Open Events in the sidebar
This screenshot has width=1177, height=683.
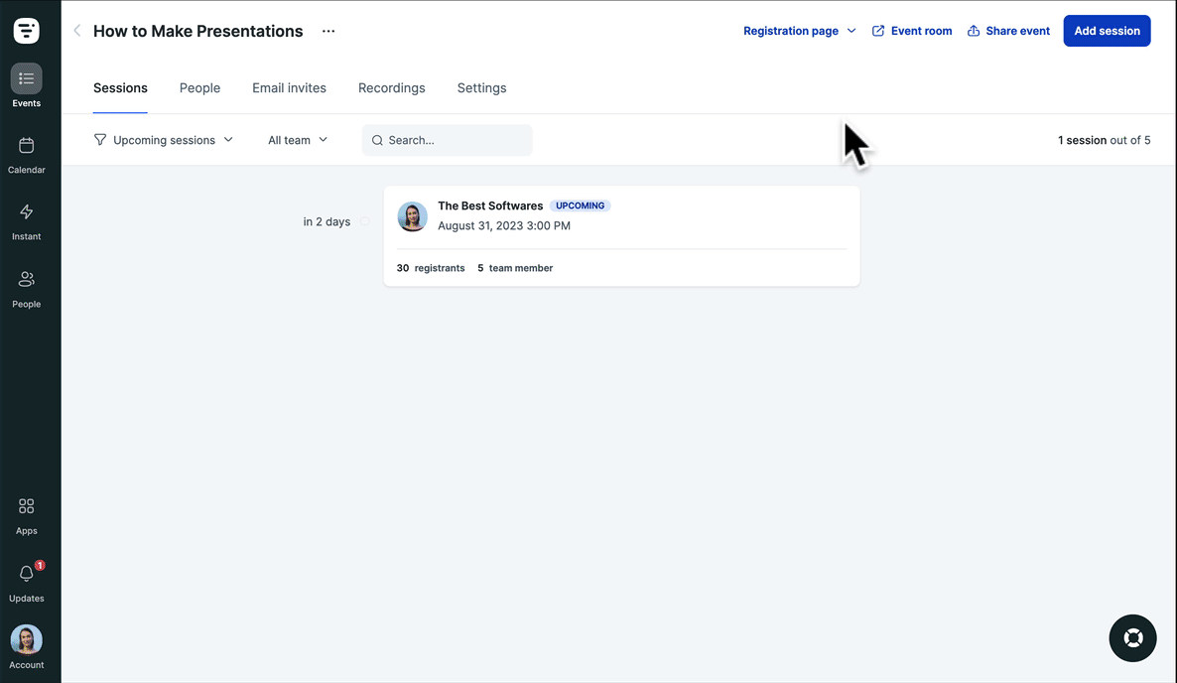[x=26, y=86]
